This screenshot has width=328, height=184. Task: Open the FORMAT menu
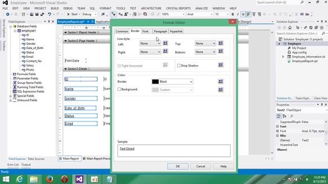106,8
